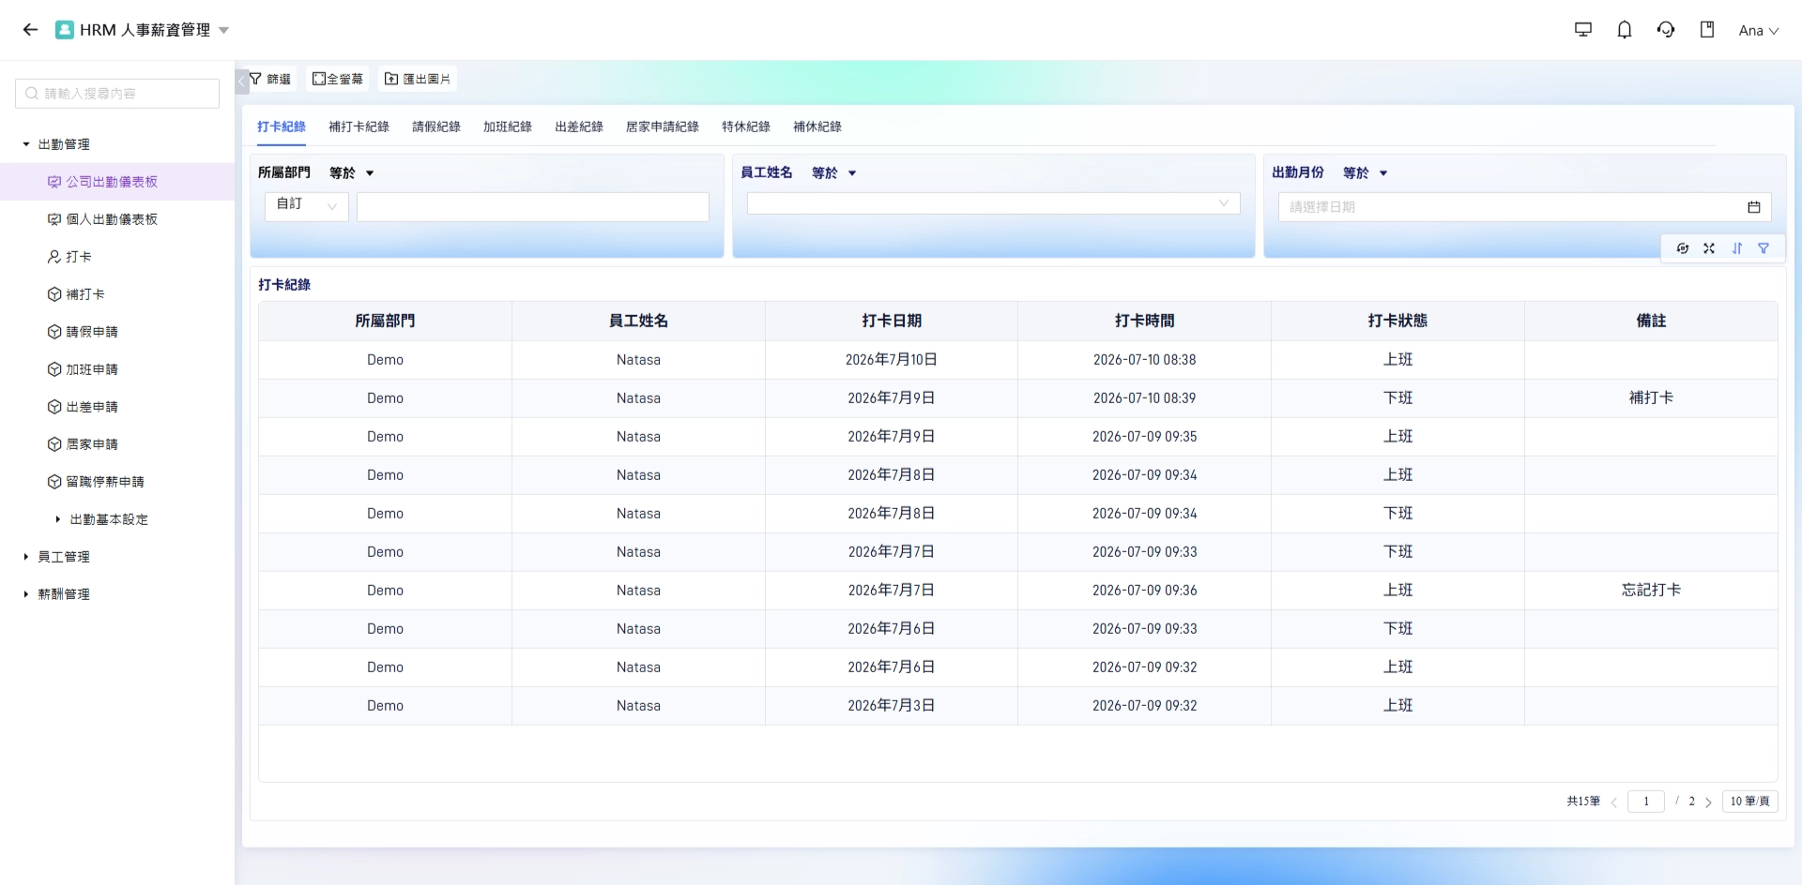The height and width of the screenshot is (885, 1802).
Task: Select the 2026年7月3日 date cell
Action: pyautogui.click(x=892, y=706)
